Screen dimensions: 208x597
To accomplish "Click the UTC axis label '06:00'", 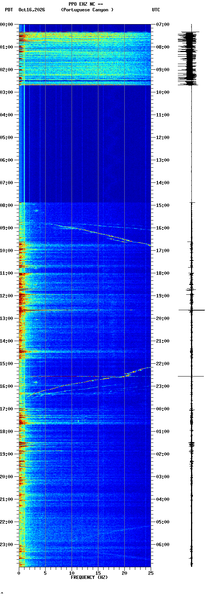I will (163, 545).
